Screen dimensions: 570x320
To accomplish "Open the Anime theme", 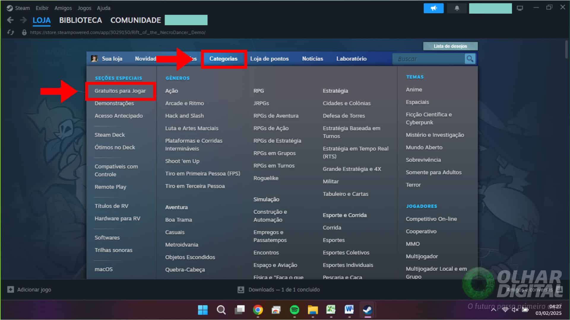I will click(414, 89).
